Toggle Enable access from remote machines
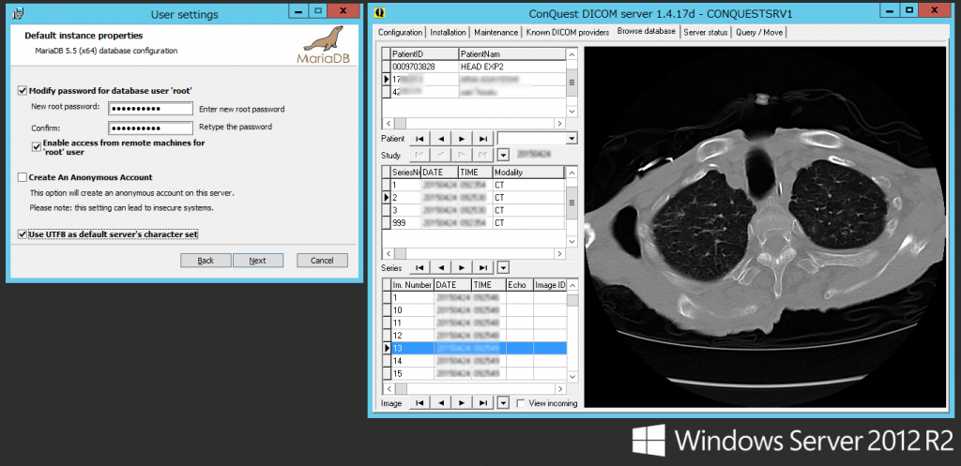 click(38, 146)
